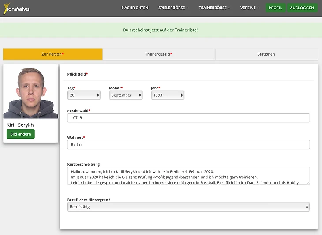322x235 pixels.
Task: Open the Beruflicher Hintergrund dropdown
Action: click(x=188, y=207)
